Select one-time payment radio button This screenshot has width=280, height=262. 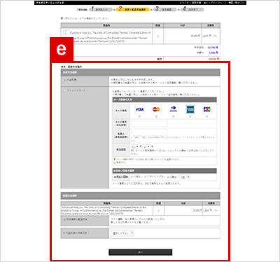(x=132, y=177)
